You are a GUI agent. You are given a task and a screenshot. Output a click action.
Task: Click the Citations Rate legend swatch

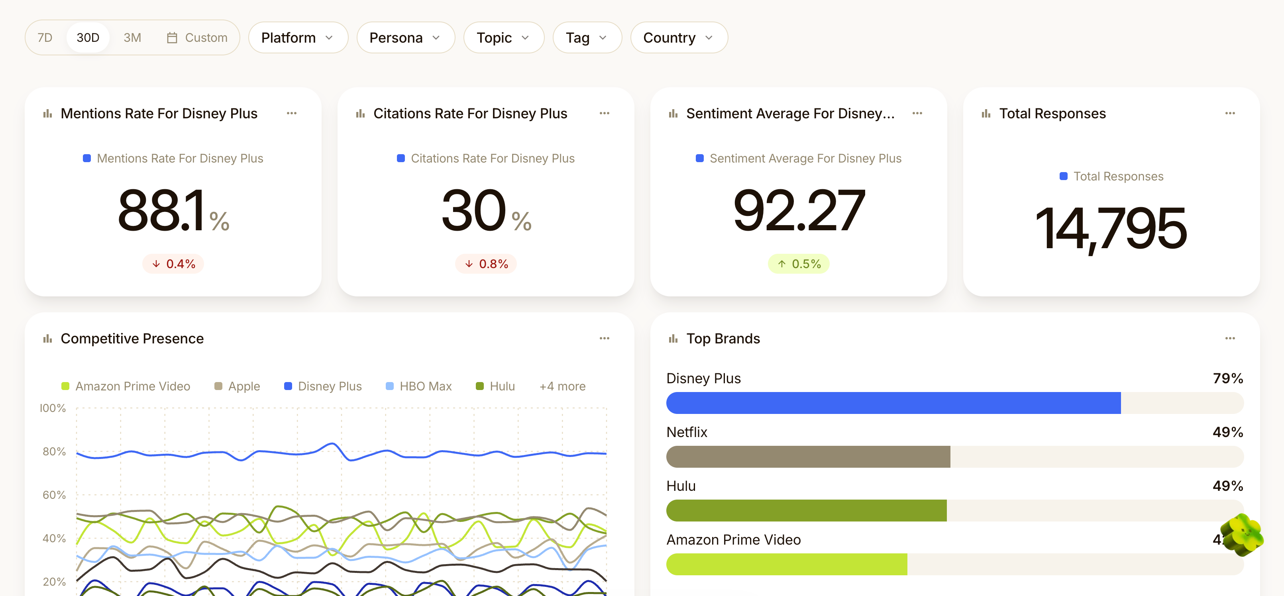(x=401, y=159)
